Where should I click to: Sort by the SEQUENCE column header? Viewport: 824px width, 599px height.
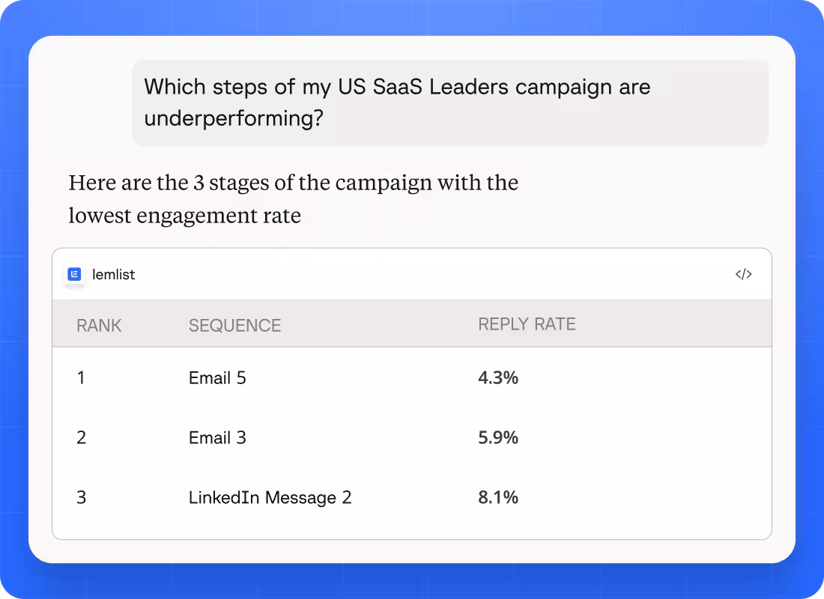(x=235, y=325)
